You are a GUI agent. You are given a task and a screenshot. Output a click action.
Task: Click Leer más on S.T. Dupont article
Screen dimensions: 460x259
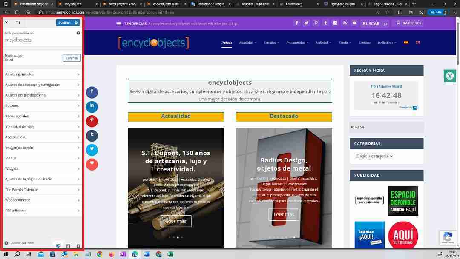[176, 221]
